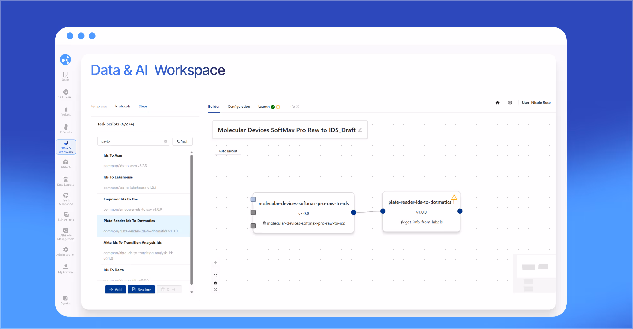The image size is (633, 329).
Task: Open Bulk Actions in the sidebar
Action: pos(66,216)
